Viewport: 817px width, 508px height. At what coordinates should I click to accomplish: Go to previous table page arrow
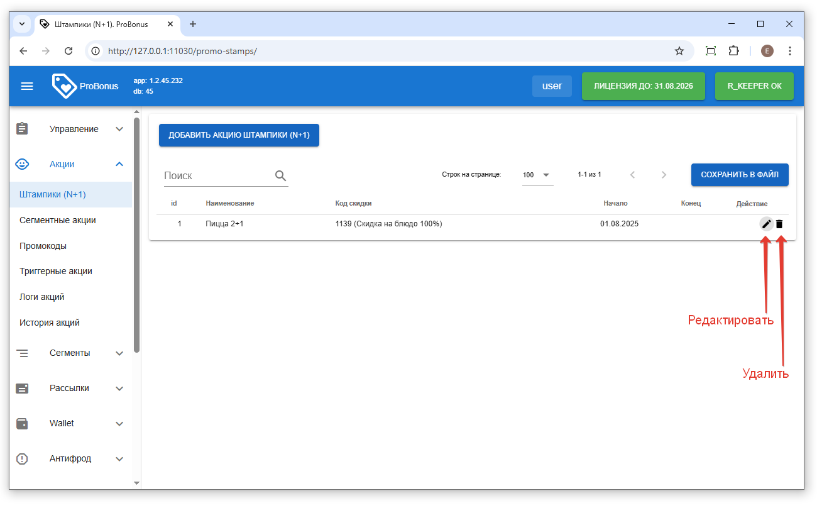click(x=633, y=175)
